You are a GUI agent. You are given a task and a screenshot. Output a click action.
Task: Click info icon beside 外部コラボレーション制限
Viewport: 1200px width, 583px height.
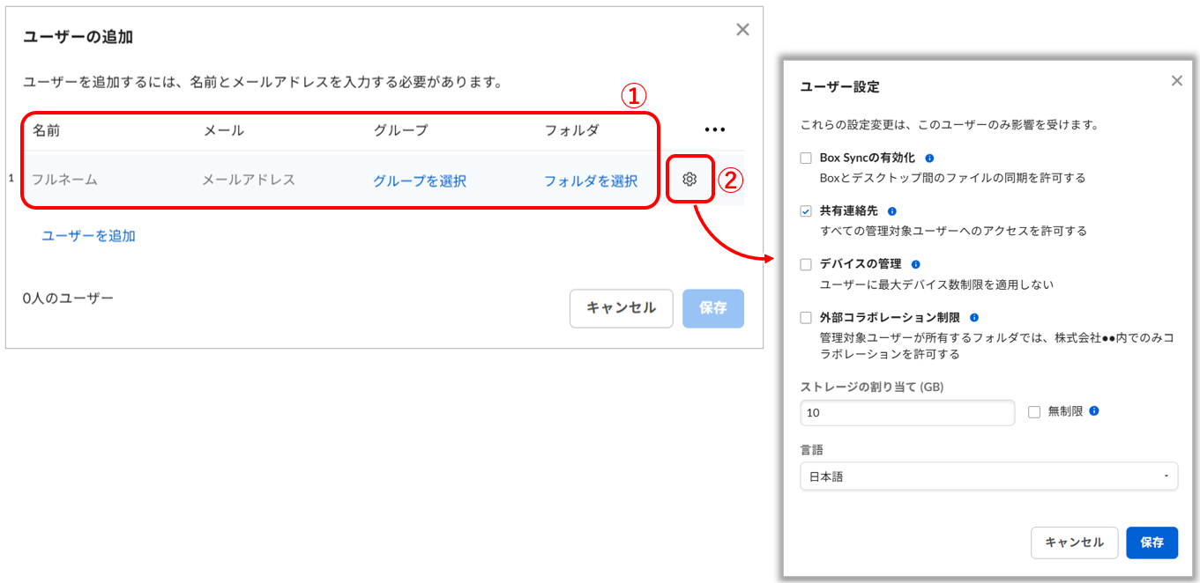click(x=974, y=318)
